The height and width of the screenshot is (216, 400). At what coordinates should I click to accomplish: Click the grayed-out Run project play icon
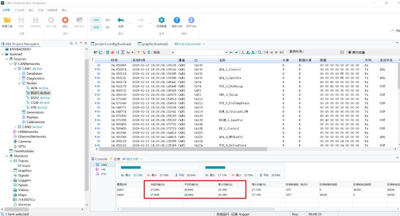coord(51,20)
